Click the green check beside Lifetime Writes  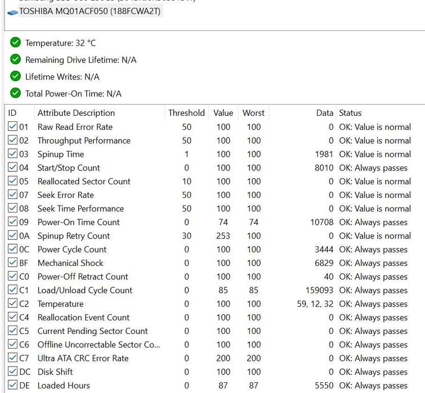tap(15, 76)
